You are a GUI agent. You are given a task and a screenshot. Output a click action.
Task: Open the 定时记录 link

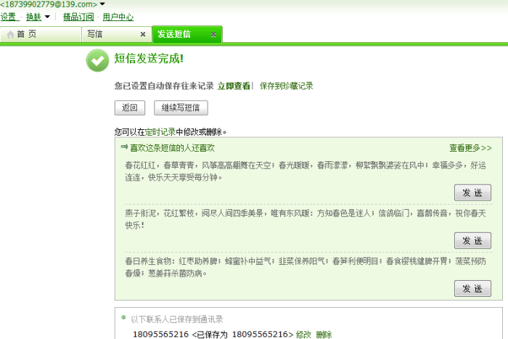point(160,132)
